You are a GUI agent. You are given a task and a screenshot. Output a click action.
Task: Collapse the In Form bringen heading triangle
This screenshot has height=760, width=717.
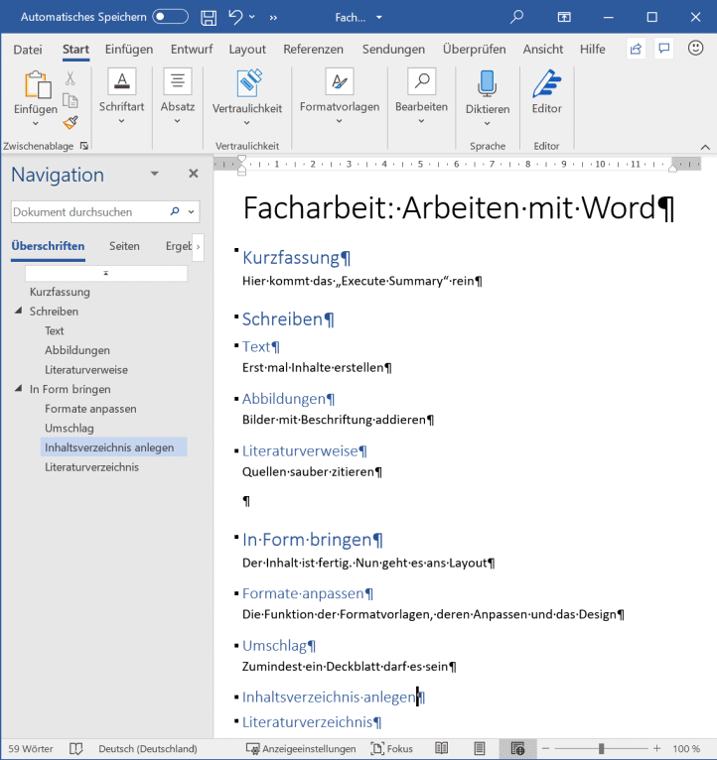coord(19,388)
